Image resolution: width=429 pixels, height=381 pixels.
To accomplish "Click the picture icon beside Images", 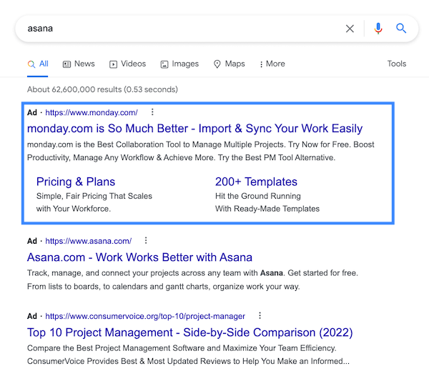I will click(164, 64).
